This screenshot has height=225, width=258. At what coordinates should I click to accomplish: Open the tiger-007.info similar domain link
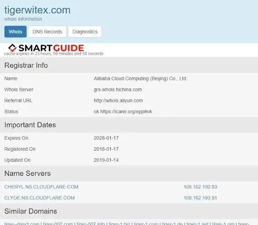pyautogui.click(x=91, y=223)
